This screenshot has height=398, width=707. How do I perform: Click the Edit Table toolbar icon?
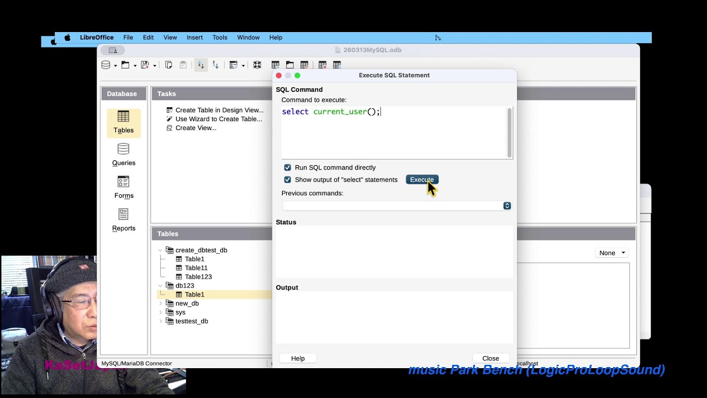click(304, 65)
